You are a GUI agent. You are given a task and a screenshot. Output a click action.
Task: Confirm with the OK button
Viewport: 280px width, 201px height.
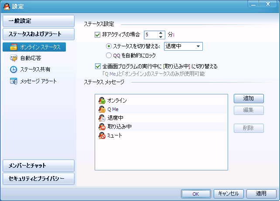pyautogui.click(x=196, y=194)
